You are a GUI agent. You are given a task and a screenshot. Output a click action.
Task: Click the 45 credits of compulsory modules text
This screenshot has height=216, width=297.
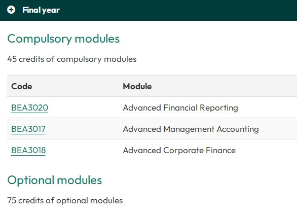tap(72, 59)
